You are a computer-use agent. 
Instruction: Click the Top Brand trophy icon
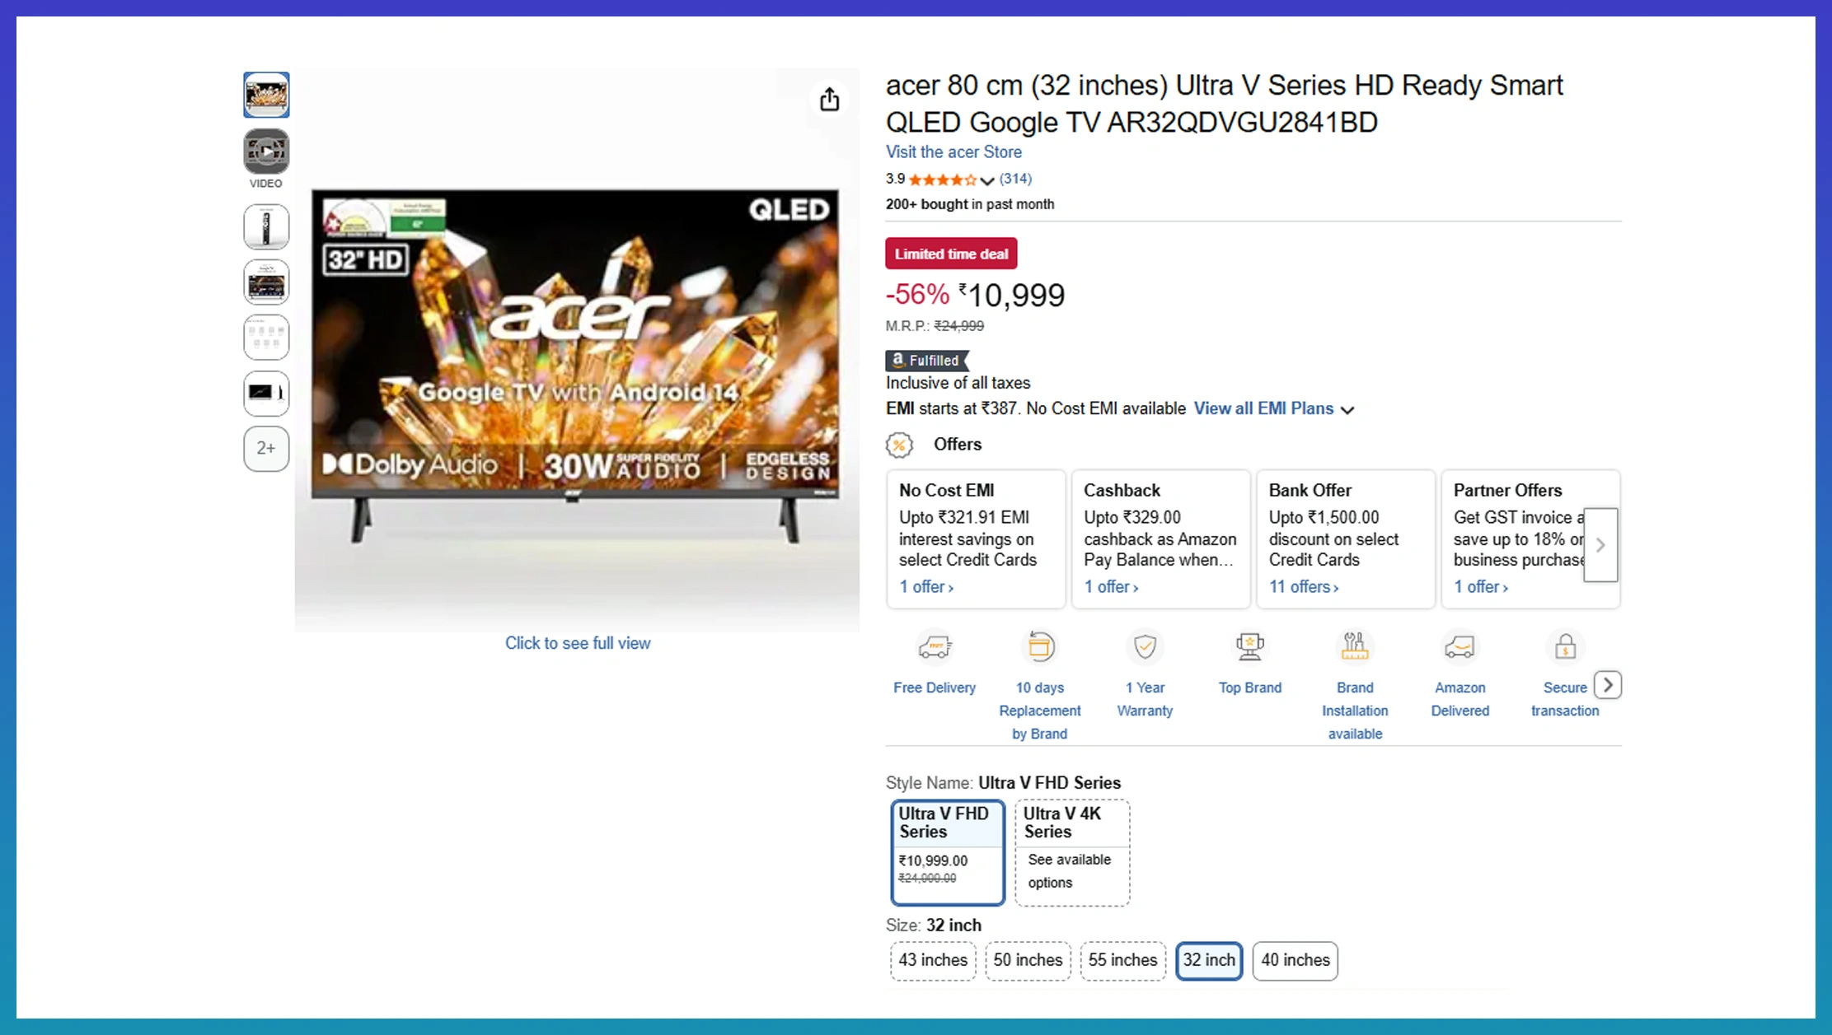[x=1249, y=647]
